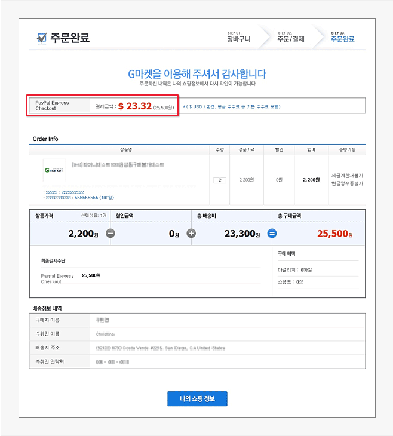Click bold 2,200원 in the total column
Viewport: 393px width, 436px height.
click(311, 180)
